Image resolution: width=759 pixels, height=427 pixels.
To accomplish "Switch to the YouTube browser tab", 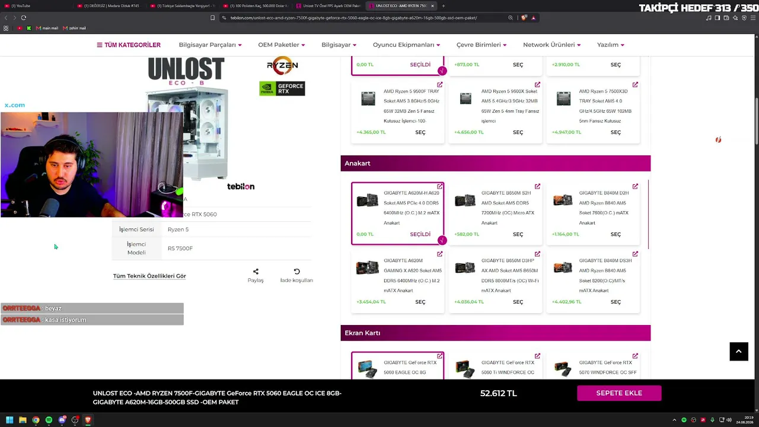I will tap(36, 6).
